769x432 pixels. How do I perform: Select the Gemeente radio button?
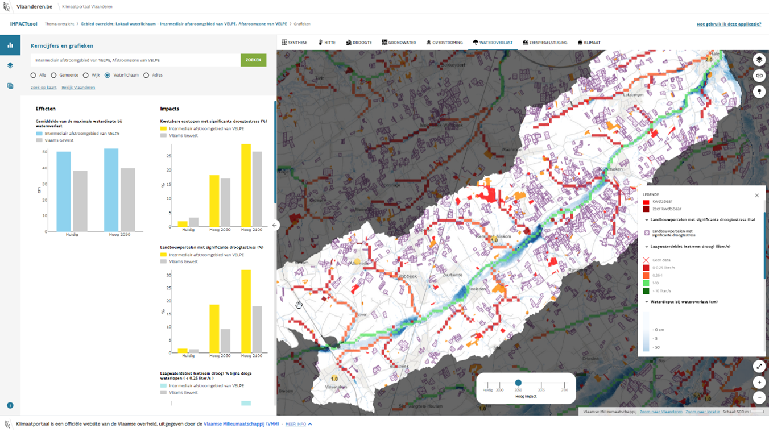tap(53, 74)
